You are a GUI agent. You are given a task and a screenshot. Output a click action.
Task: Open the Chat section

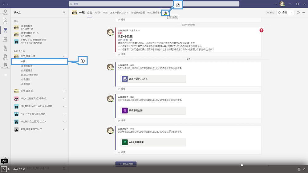tap(5, 21)
